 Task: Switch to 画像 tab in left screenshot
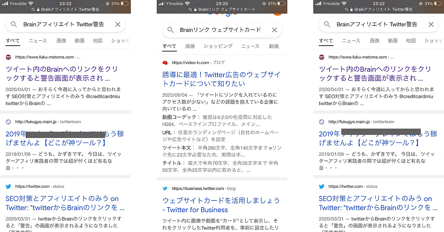tap(61, 41)
